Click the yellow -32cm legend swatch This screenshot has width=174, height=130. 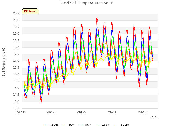click(116, 125)
